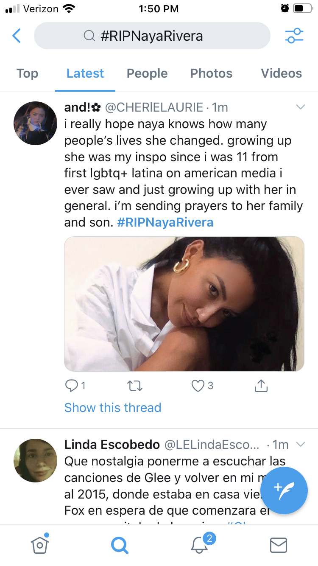Screen dimensions: 318x566
Task: Open the Home timeline icon
Action: [x=39, y=545]
